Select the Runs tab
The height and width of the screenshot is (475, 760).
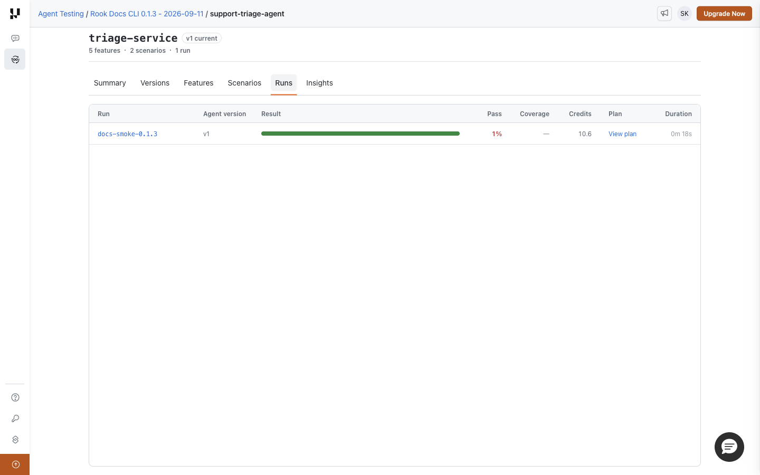283,83
